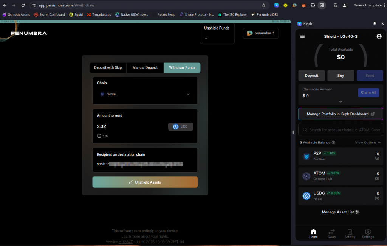This screenshot has width=387, height=246.
Task: Click the Sentinel P2P token icon
Action: point(306,157)
